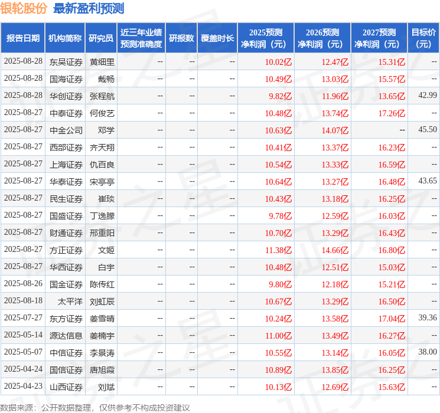Click analyst name 何俊艺
Viewport: 440px width, 413px height.
tap(102, 113)
